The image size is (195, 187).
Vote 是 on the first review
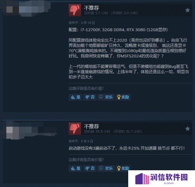click(x=75, y=97)
